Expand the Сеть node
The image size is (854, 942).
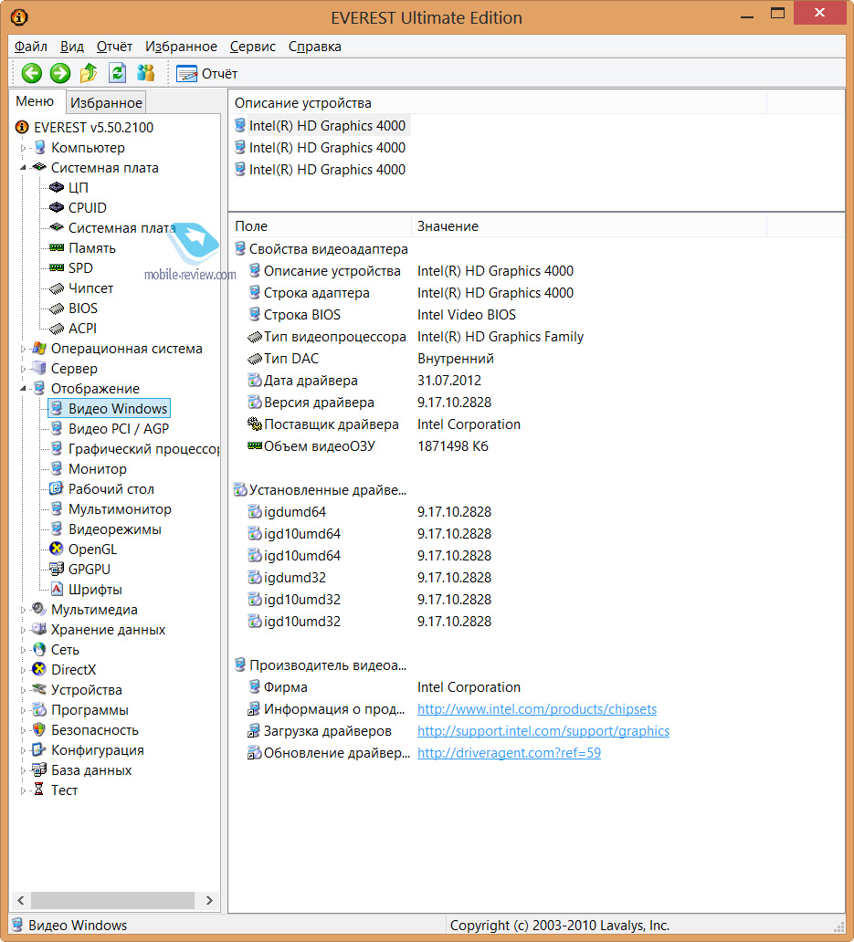tap(24, 650)
